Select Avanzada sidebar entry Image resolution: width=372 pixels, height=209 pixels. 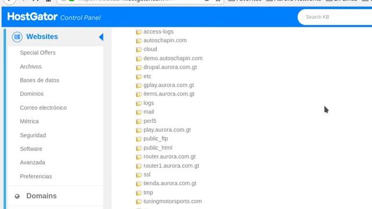(x=33, y=163)
